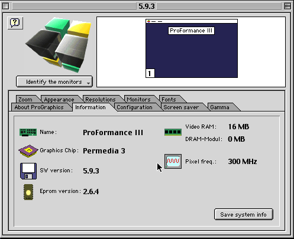Open the Identify the monitors dropdown
Screen dimensions: 294x239
click(54, 81)
